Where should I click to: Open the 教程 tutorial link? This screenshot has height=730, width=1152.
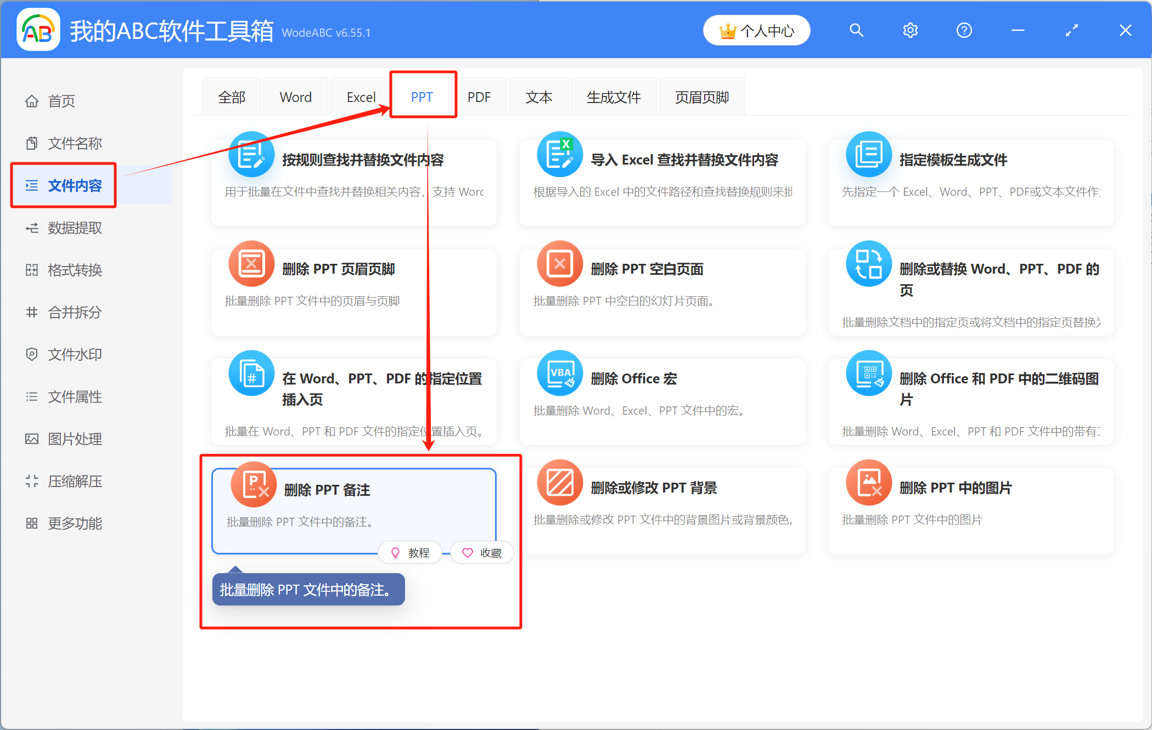(410, 552)
